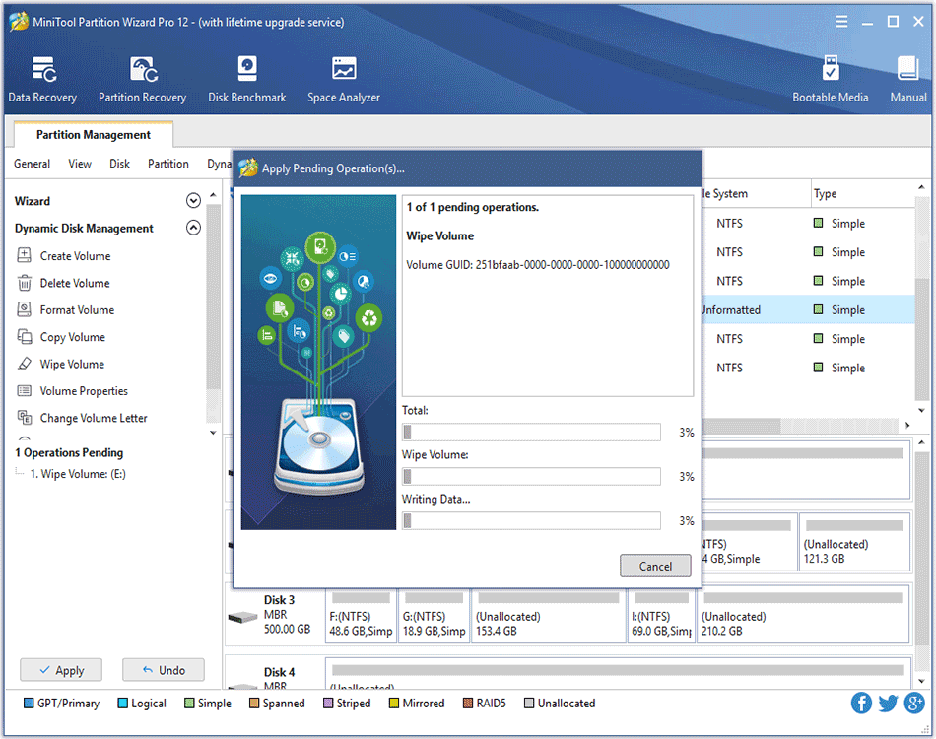Click the Disk 4 label

280,672
